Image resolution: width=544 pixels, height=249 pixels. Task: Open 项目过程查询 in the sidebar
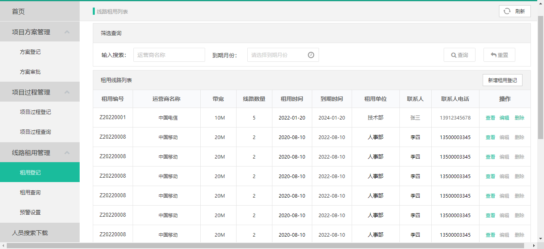click(40, 132)
